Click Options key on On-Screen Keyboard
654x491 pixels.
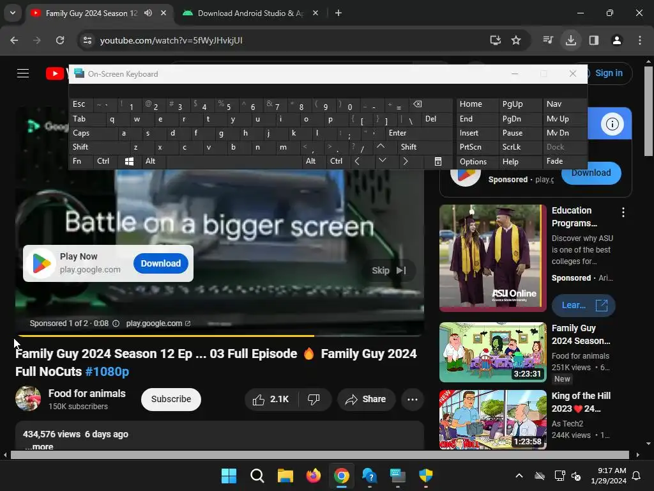[x=477, y=161]
